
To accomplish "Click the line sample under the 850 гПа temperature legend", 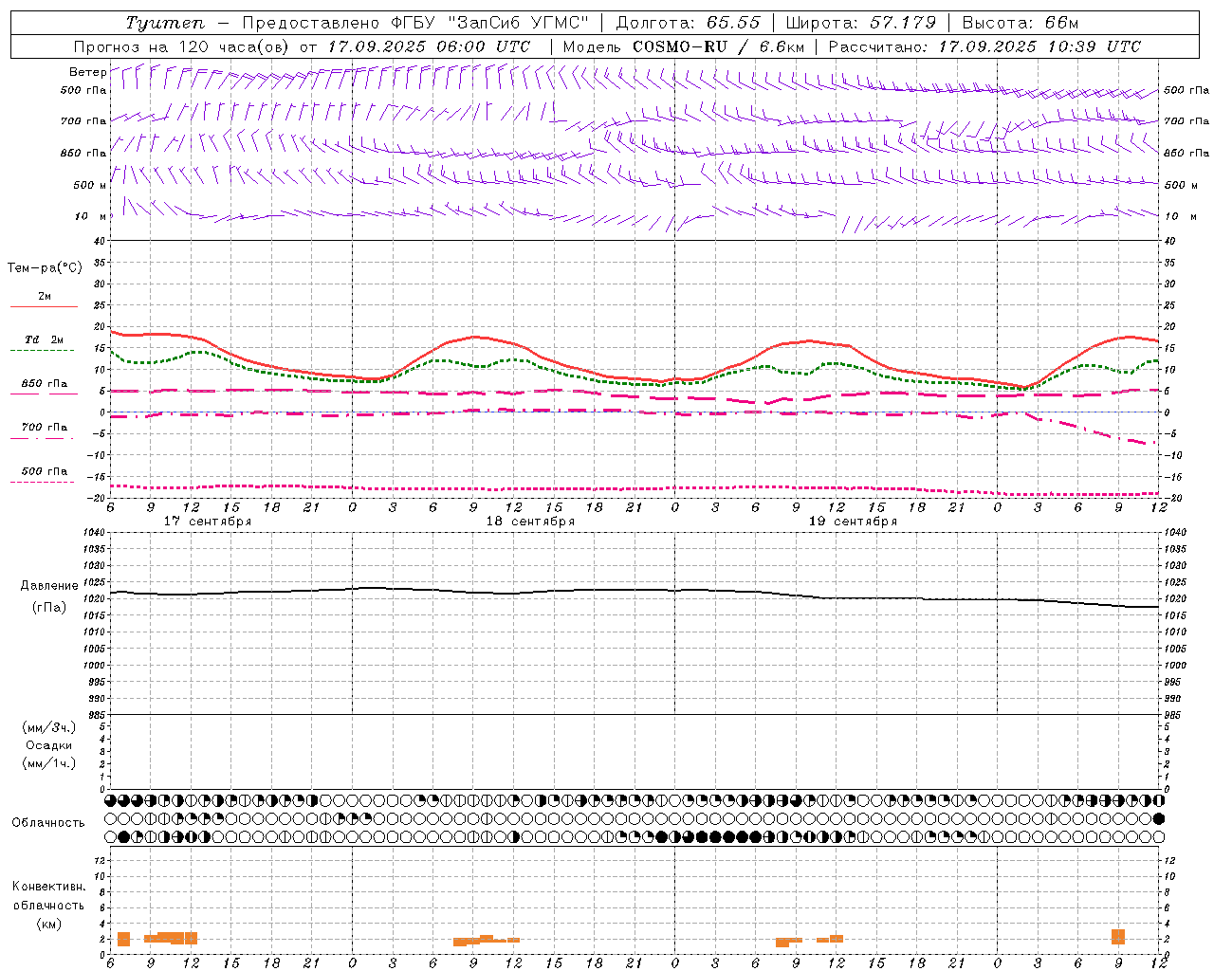I will click(x=44, y=394).
